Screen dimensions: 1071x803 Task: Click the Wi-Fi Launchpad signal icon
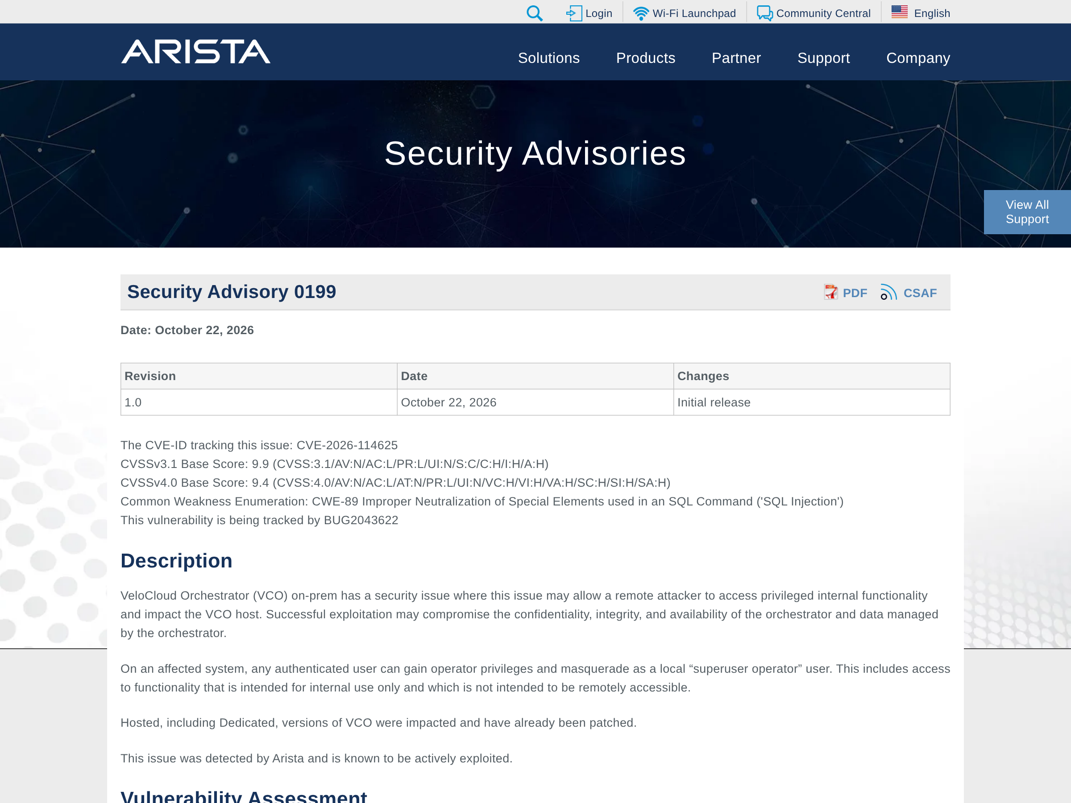coord(641,13)
